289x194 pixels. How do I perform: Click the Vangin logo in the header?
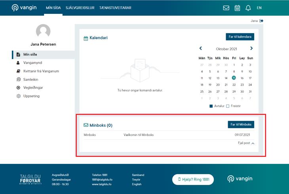coord(24,8)
